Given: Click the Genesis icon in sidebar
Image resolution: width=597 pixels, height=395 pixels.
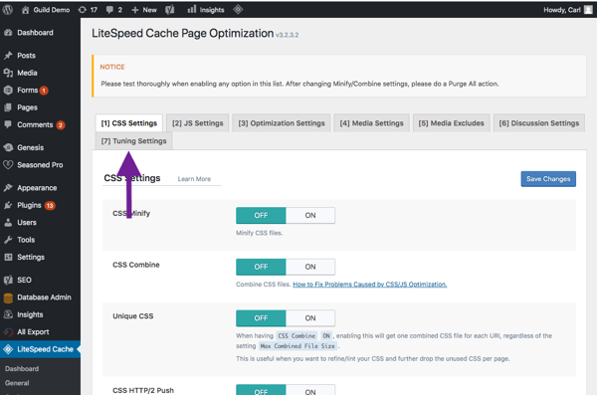Looking at the screenshot, I should (x=8, y=147).
